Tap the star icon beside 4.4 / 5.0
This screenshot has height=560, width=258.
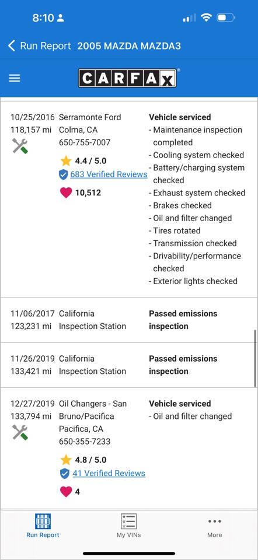click(x=66, y=161)
